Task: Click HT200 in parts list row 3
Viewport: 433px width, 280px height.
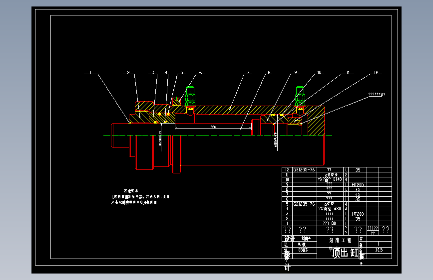Action: pyautogui.click(x=358, y=214)
